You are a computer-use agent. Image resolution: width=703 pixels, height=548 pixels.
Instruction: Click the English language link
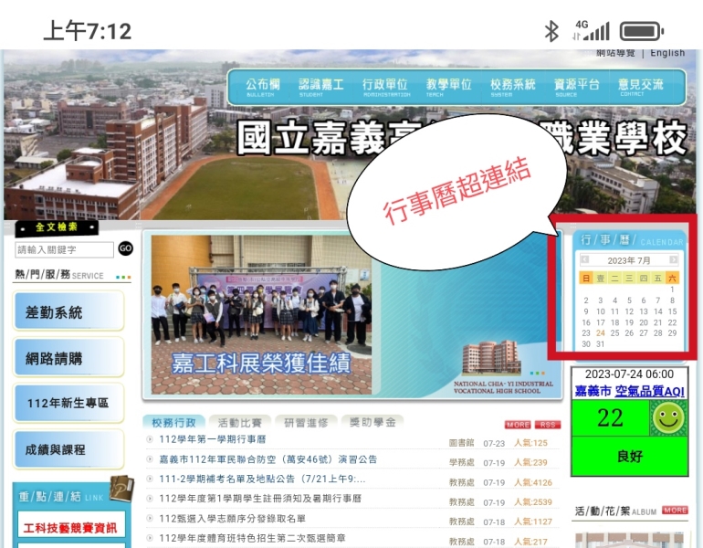[667, 53]
